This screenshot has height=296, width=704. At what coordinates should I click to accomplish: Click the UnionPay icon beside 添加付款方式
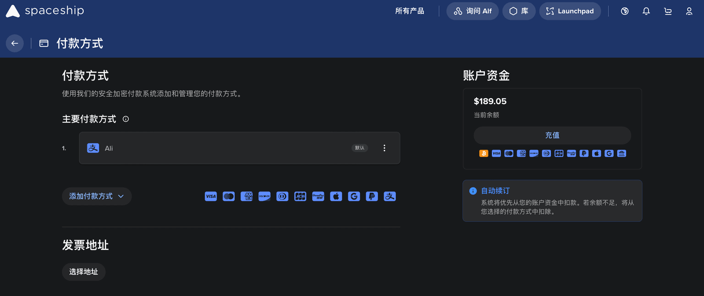[x=318, y=196]
